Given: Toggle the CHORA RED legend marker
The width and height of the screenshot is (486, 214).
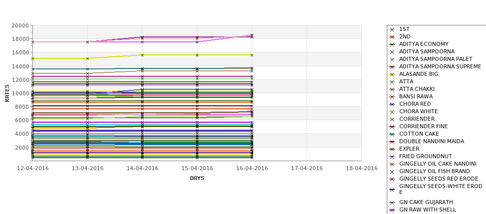Looking at the screenshot, I should tap(392, 104).
